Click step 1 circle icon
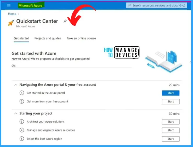 coord(22,93)
